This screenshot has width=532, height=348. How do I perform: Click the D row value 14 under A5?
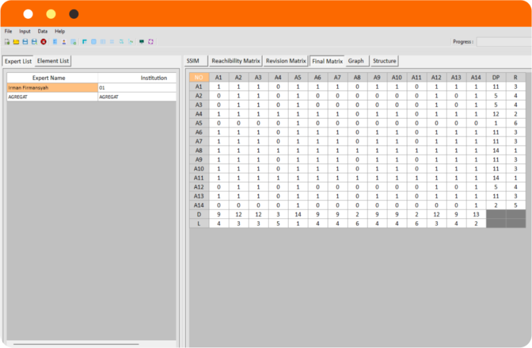point(298,214)
